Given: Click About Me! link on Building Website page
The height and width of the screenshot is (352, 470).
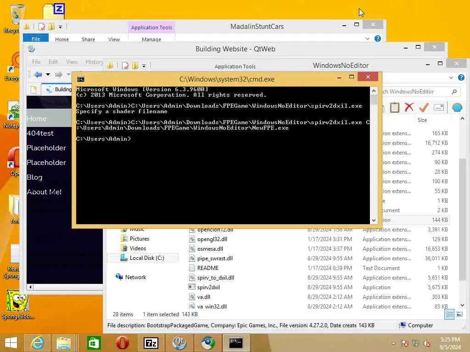Looking at the screenshot, I should coord(44,192).
